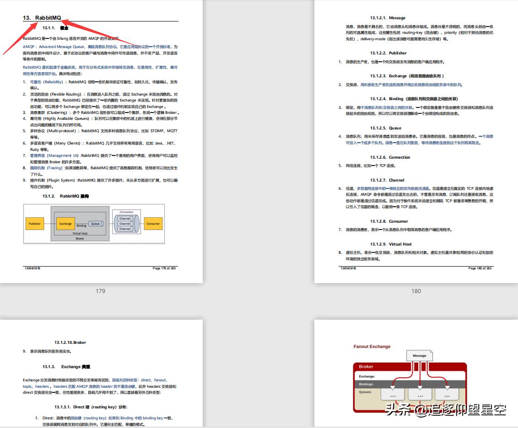Click the heading '13.1.2.10.Broker'
This screenshot has height=428, width=518.
tap(70, 342)
